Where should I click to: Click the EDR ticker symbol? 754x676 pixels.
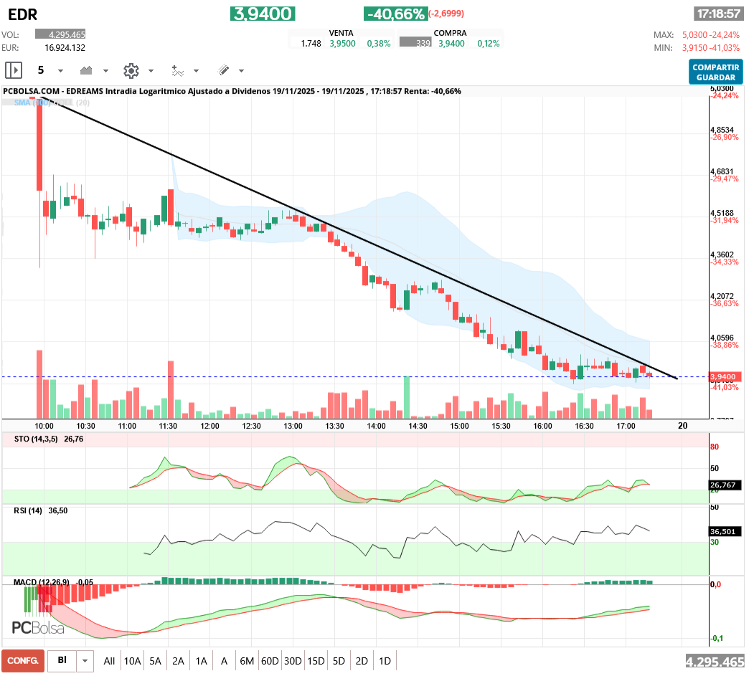(23, 14)
